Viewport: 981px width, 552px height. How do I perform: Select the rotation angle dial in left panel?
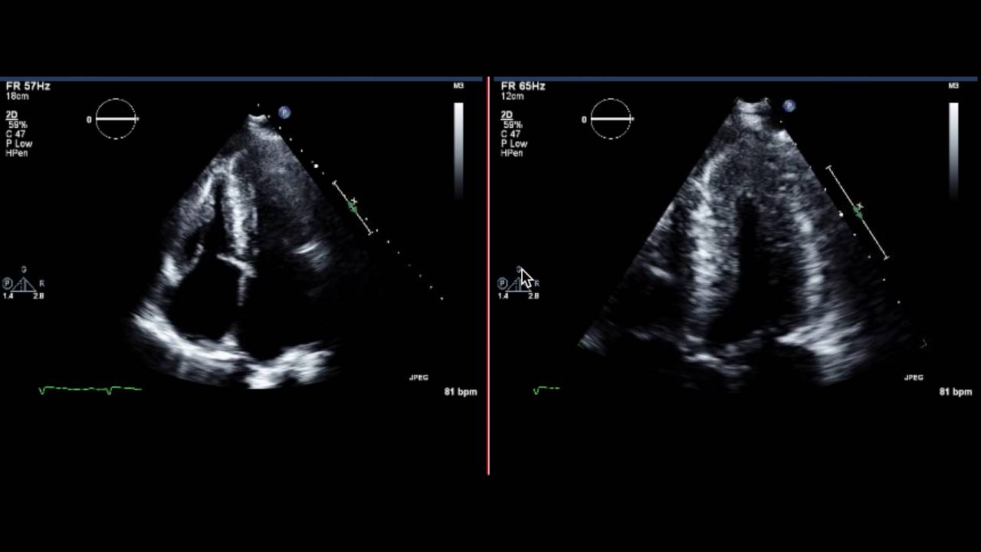(116, 119)
